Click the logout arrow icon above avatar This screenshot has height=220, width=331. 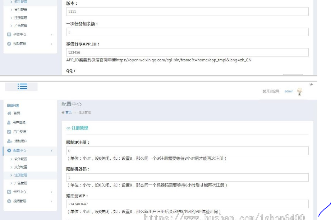point(311,84)
